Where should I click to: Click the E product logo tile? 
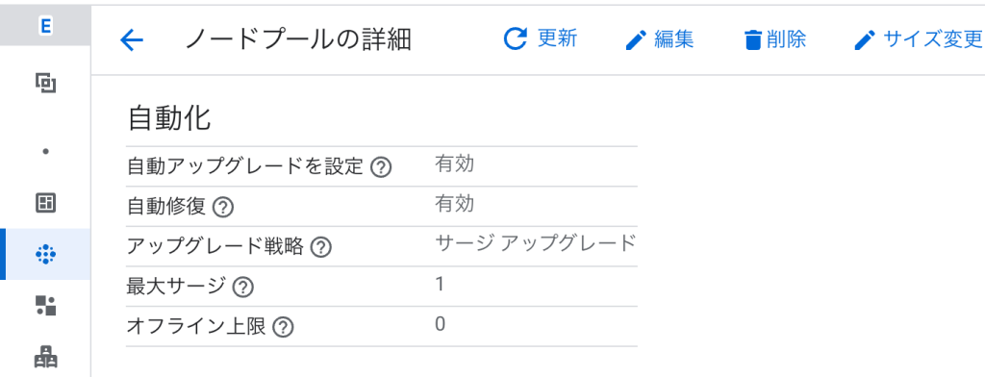[45, 26]
